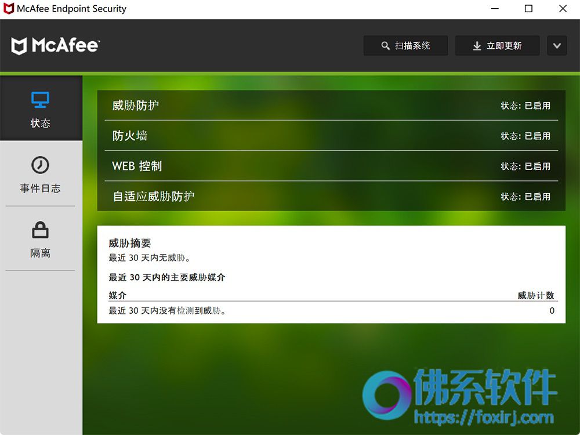
Task: Click the 威胁计数 column header
Action: (535, 295)
